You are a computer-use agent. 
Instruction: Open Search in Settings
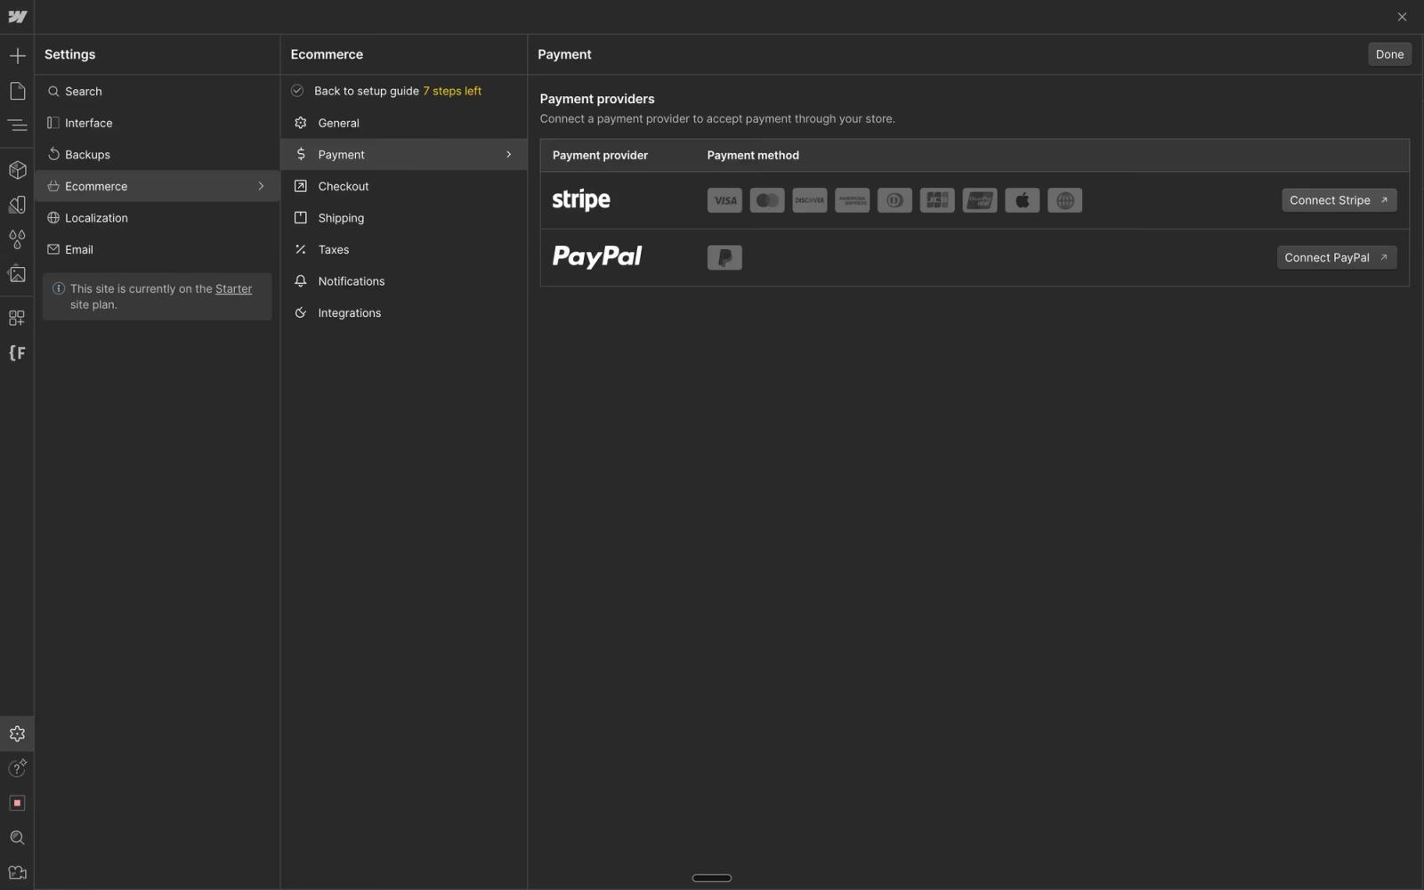tap(158, 92)
